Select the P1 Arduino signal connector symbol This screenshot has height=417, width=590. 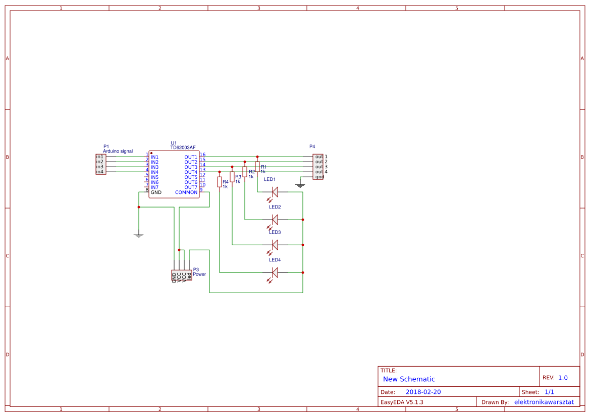click(100, 165)
